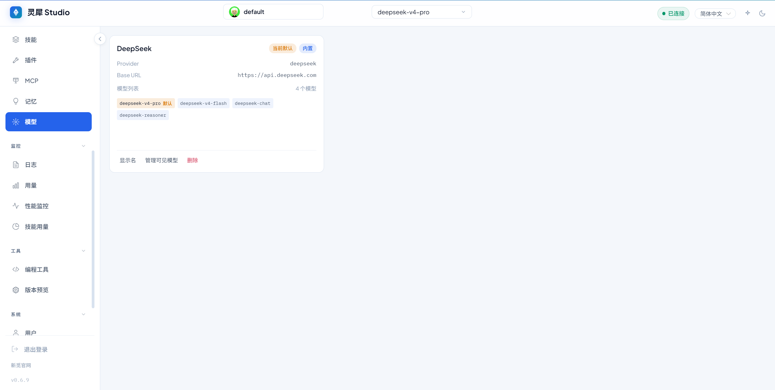Click the 模型 gear icon in sidebar
Image resolution: width=775 pixels, height=390 pixels.
click(x=16, y=122)
